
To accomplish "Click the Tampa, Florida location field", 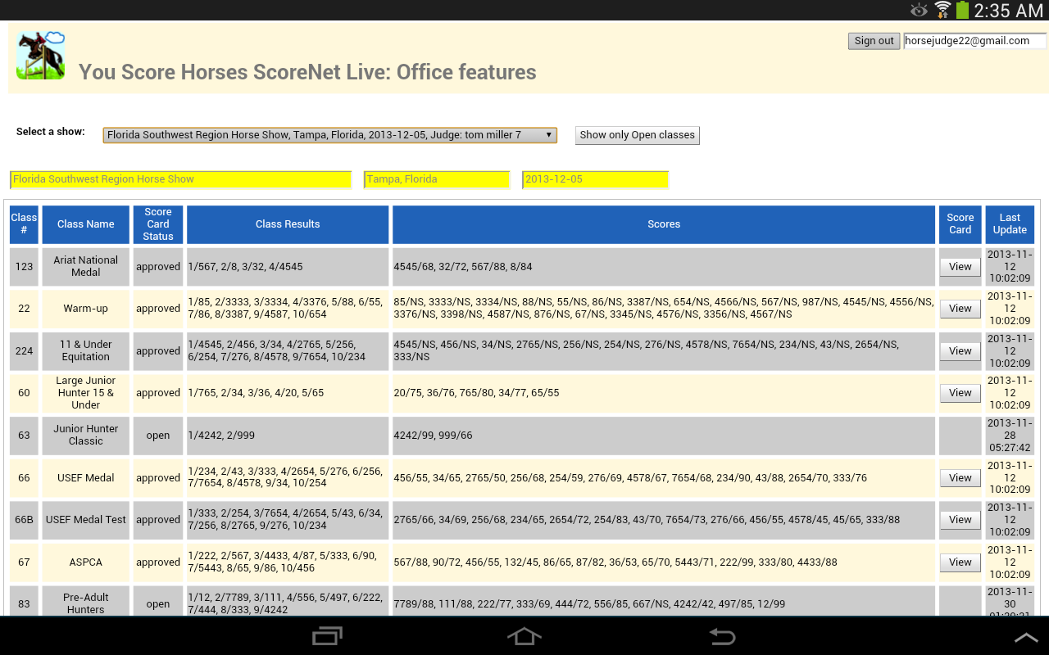I will [x=436, y=179].
